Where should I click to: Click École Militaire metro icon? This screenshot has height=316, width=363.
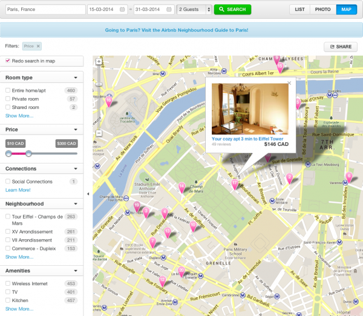(272, 200)
